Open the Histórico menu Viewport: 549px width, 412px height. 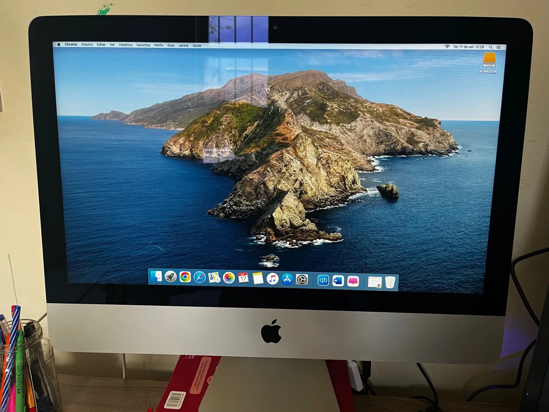126,45
